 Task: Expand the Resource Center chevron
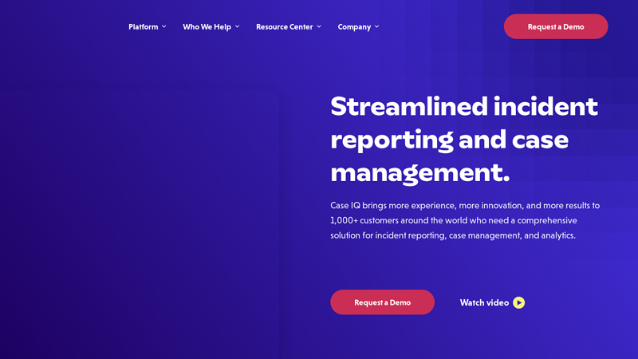(319, 27)
